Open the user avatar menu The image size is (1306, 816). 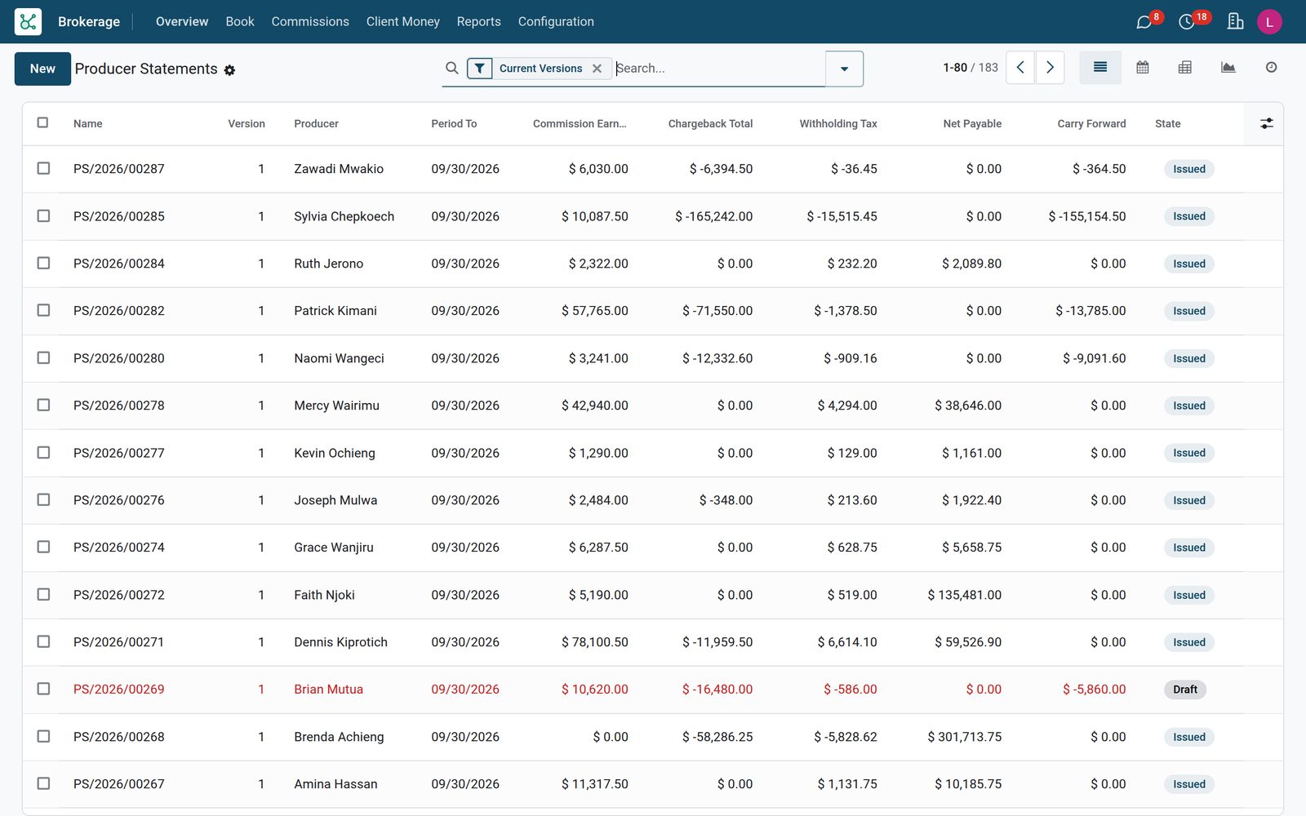pyautogui.click(x=1269, y=22)
